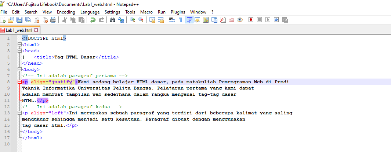Screen dimensions: 391x152
Task: Click line number 12 in the margin
Action: [7, 107]
